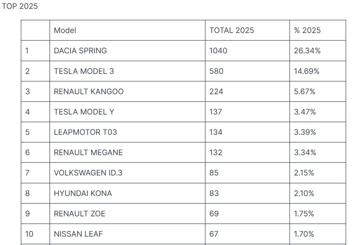Click the TOP 2025 heading text
The width and height of the screenshot is (354, 245).
[20, 7]
